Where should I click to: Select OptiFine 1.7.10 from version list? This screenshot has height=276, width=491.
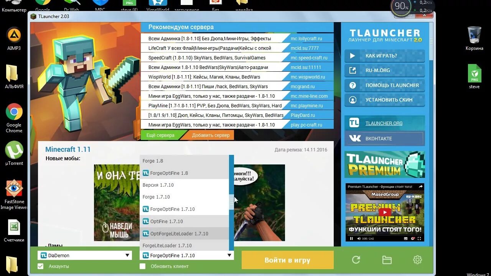185,221
